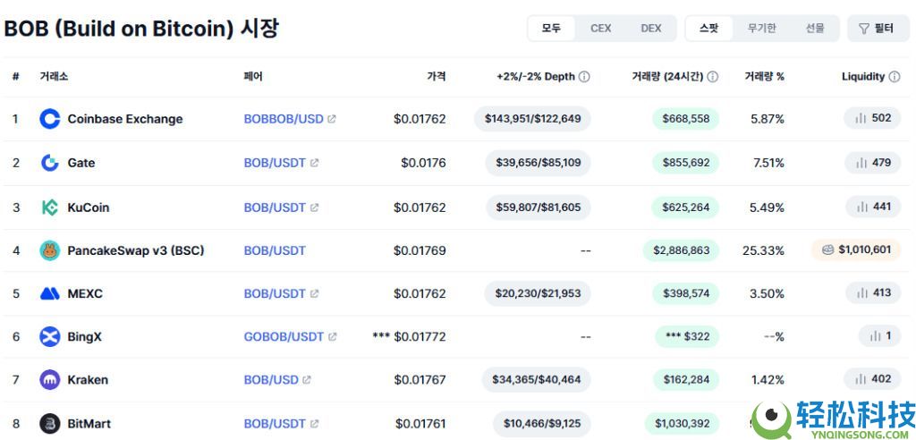Select the 선물 market type tab
916x440 pixels.
(815, 28)
